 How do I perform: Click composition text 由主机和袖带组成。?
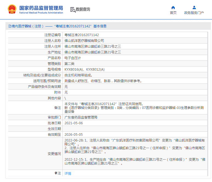coord(78,75)
